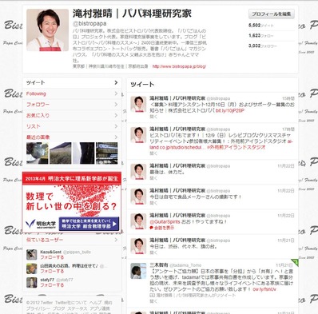
Task: Open #外苑前アイランドスタジオ hashtag
Action: [236, 147]
